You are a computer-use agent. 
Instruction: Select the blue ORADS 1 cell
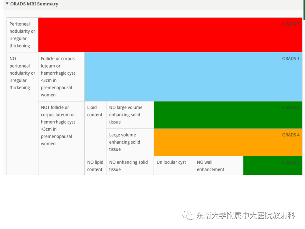point(193,77)
